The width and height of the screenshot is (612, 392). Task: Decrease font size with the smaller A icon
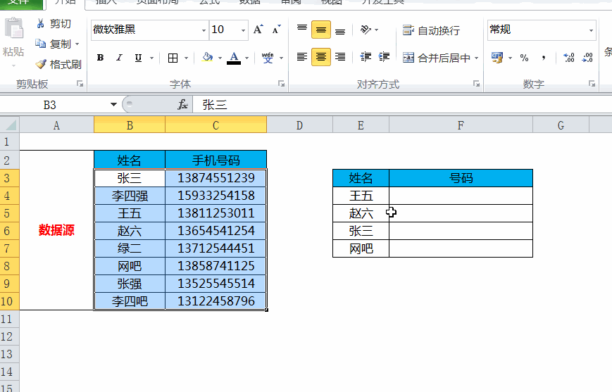tap(276, 30)
